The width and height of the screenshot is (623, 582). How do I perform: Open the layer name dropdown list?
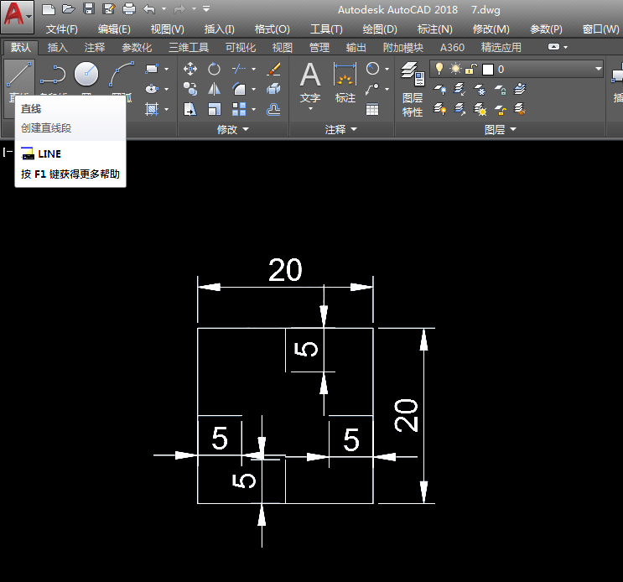(598, 69)
